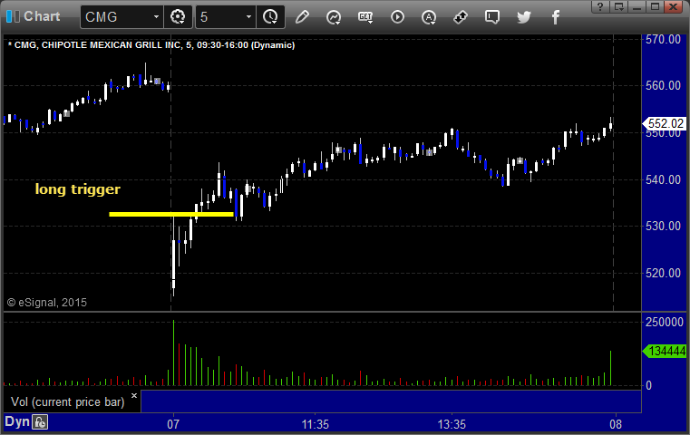Click the Vol (current price bar) label
The image size is (690, 435).
pyautogui.click(x=68, y=402)
